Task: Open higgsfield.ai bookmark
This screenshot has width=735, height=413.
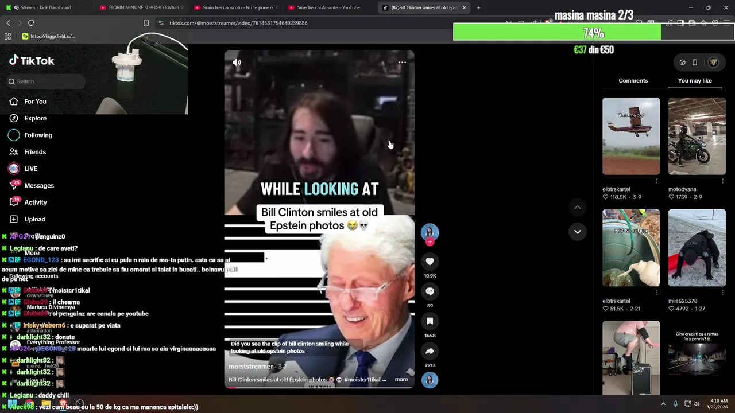Action: coord(48,36)
